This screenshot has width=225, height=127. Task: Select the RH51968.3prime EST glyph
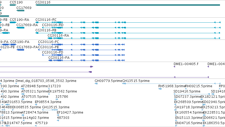pos(160,89)
